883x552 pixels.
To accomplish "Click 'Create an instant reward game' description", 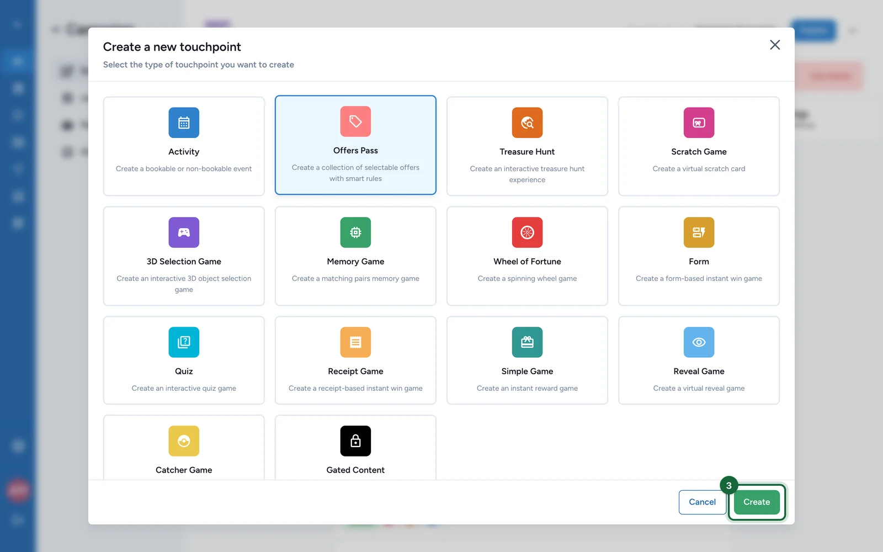I will pos(527,389).
